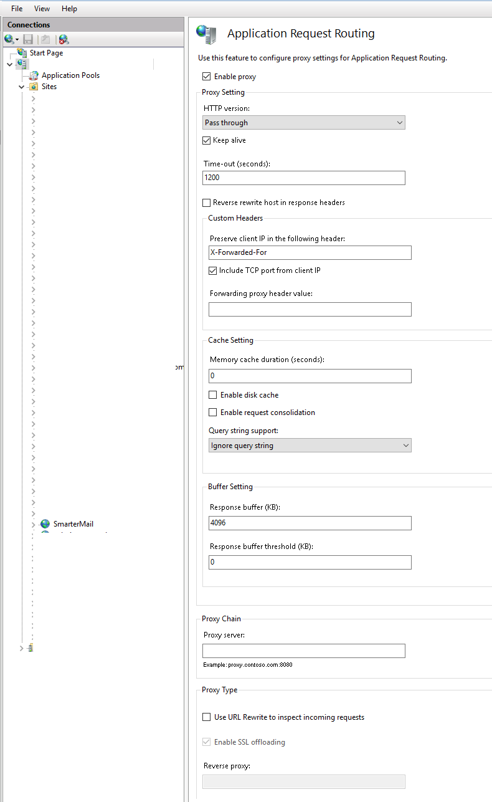Uncheck Include TCP port from client IP
The width and height of the screenshot is (492, 802).
pos(212,270)
